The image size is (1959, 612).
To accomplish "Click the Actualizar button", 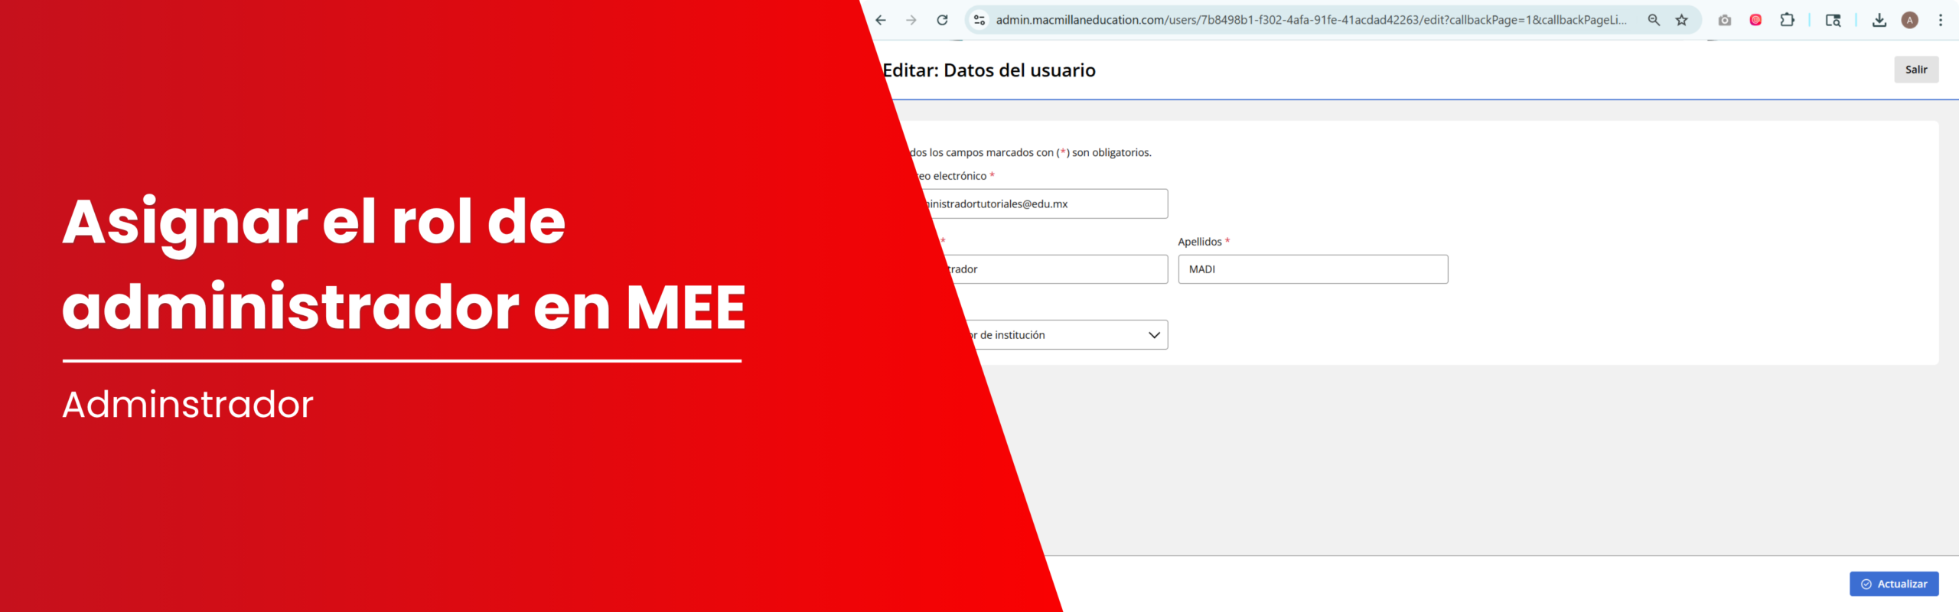I will [x=1894, y=584].
